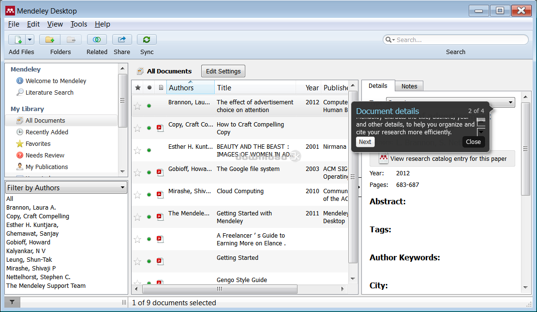
Task: Open the Tools menu
Action: pyautogui.click(x=79, y=24)
